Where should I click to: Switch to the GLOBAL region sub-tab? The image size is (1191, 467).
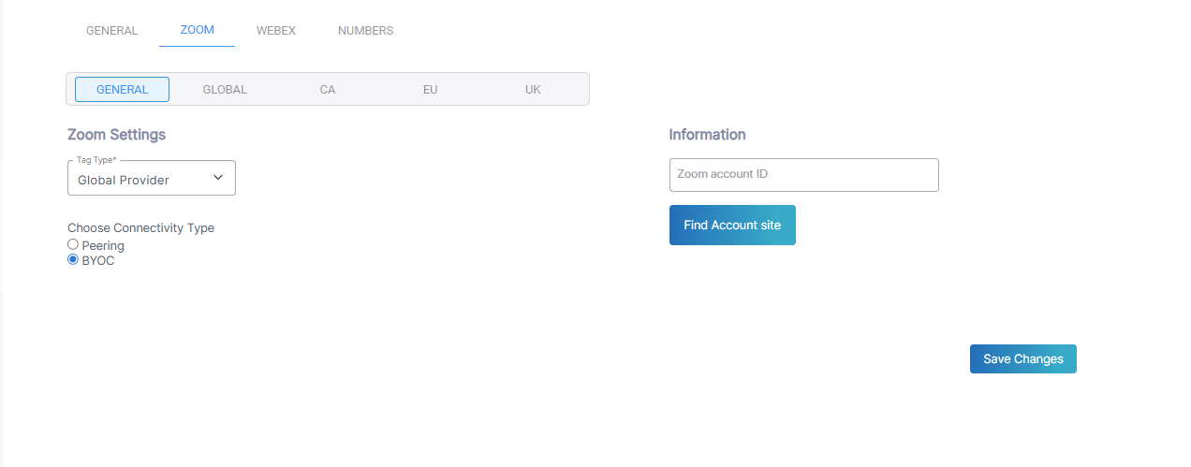click(225, 90)
